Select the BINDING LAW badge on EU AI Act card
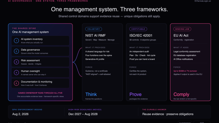 182,29
